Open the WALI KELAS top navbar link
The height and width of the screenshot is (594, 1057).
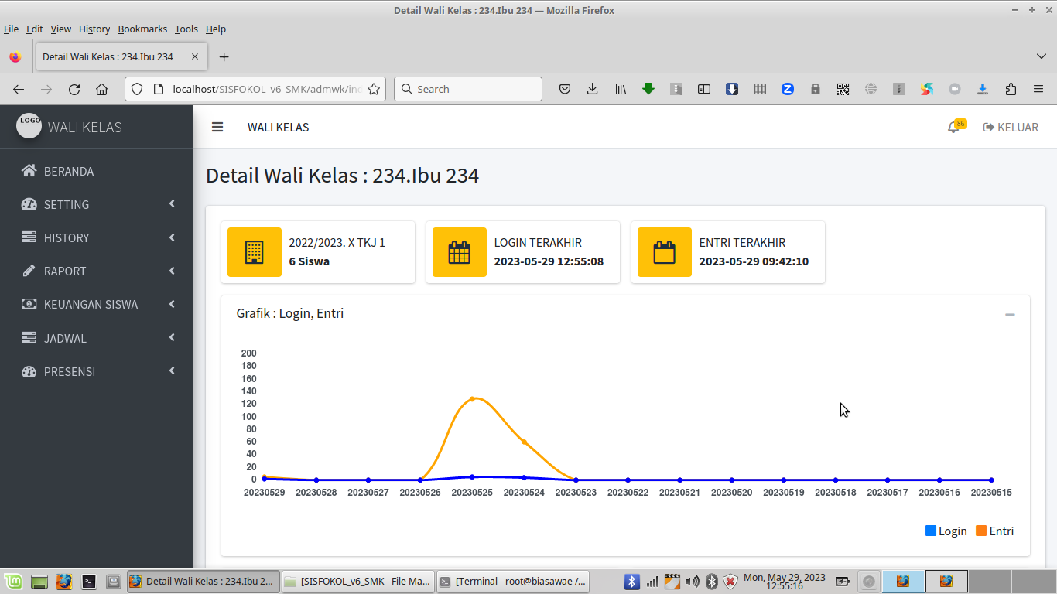pyautogui.click(x=278, y=128)
